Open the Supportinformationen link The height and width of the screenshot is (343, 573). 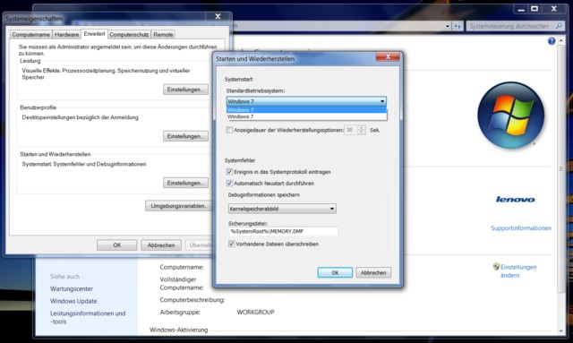point(521,227)
